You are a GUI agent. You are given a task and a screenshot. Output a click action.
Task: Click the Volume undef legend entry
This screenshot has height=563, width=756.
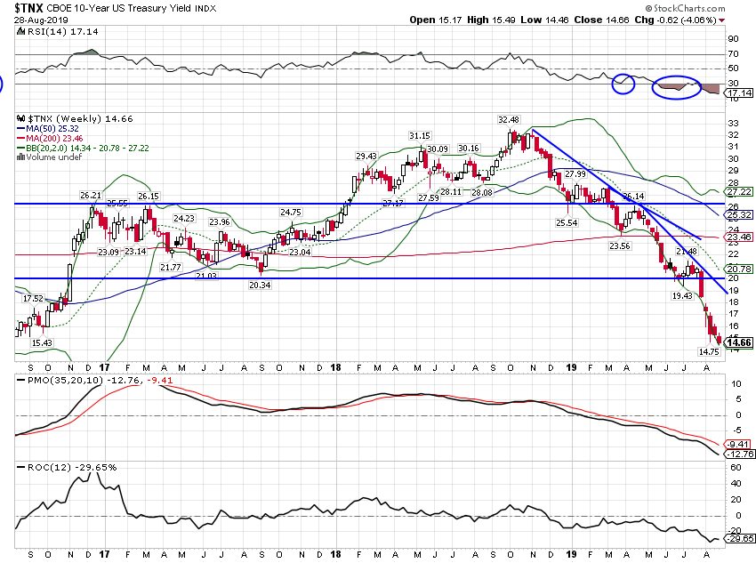tap(54, 157)
